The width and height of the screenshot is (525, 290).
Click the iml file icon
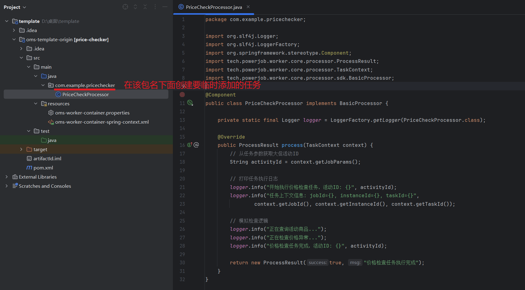(x=29, y=158)
